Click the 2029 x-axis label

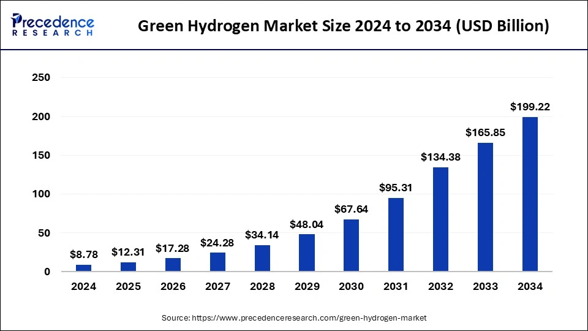(x=307, y=286)
